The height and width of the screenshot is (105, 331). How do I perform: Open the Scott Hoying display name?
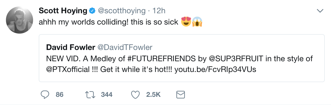63,11
